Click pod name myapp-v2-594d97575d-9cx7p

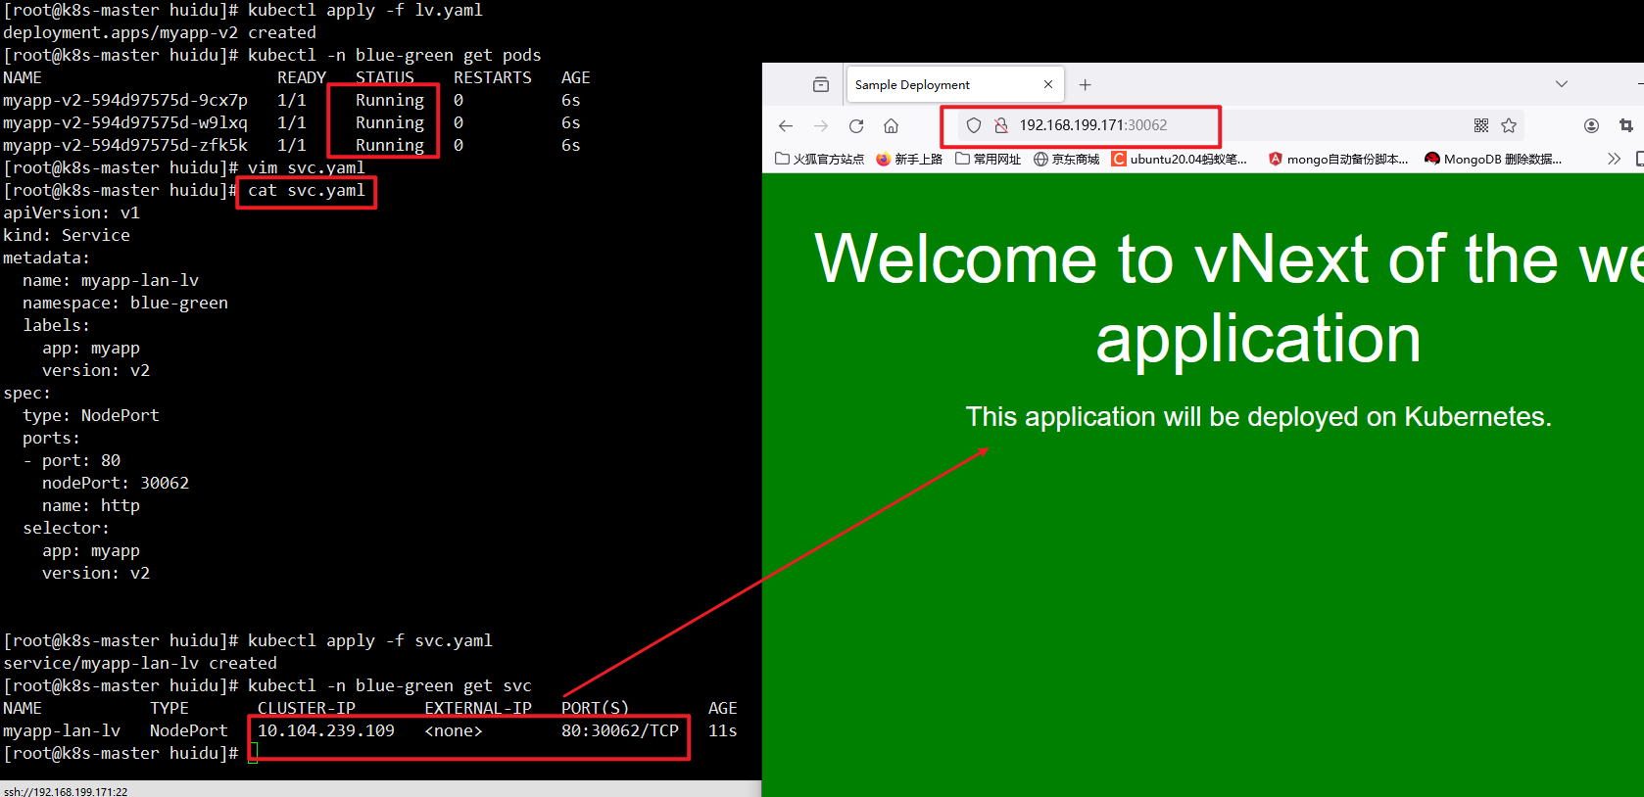click(x=125, y=100)
